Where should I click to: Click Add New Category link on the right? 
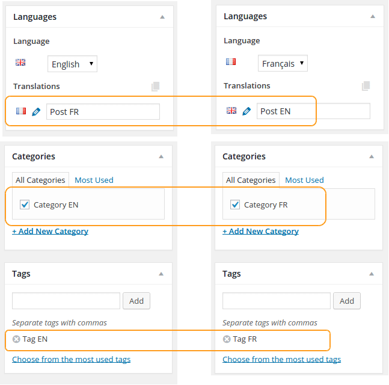tap(260, 232)
